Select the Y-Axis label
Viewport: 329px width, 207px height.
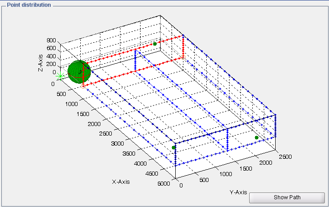click(x=238, y=192)
